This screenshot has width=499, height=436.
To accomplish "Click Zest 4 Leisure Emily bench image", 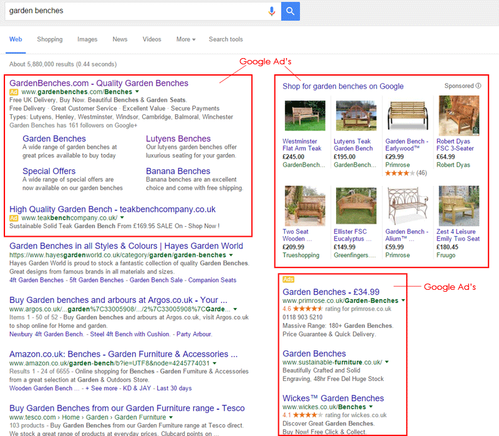I will coord(458,206).
